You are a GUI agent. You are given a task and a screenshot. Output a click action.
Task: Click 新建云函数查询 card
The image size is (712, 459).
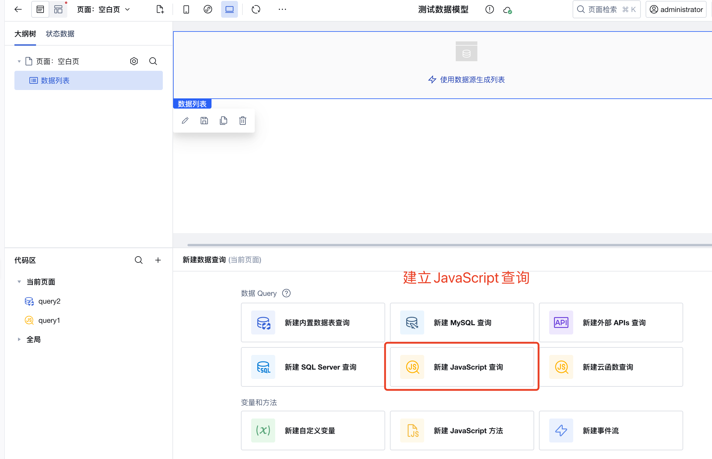point(611,367)
